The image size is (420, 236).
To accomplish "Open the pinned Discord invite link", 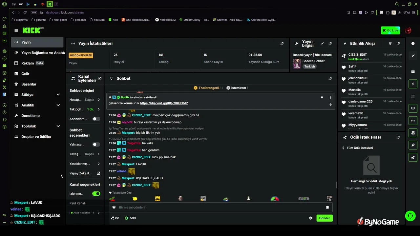I will (x=164, y=103).
